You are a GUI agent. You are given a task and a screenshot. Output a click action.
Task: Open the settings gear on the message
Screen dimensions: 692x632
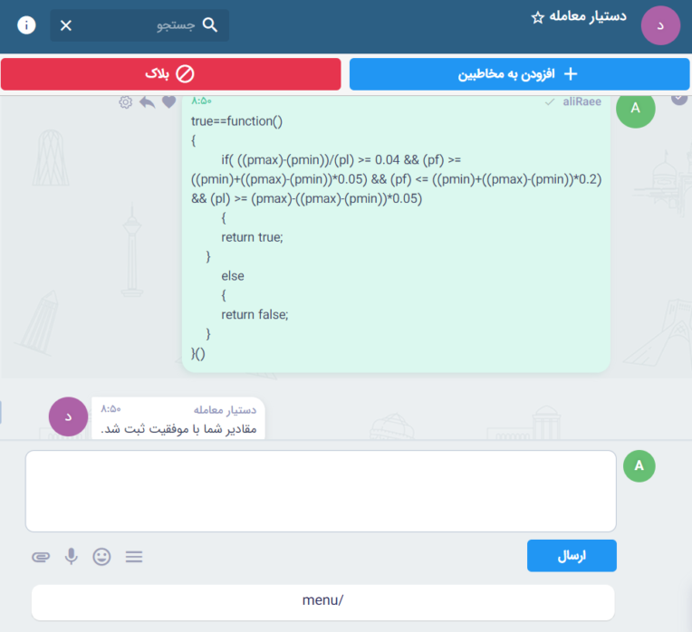pyautogui.click(x=126, y=102)
